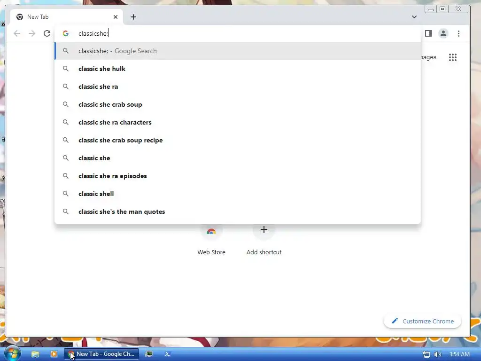This screenshot has width=481, height=361.
Task: Click Customize Chrome button
Action: pyautogui.click(x=422, y=321)
